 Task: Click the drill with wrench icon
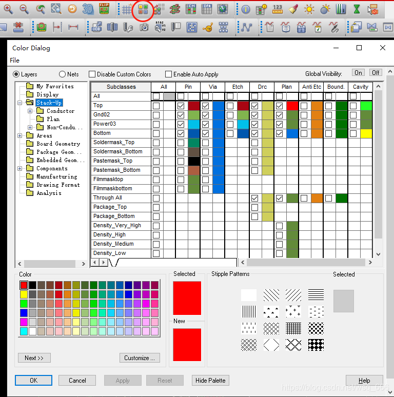pos(128,27)
